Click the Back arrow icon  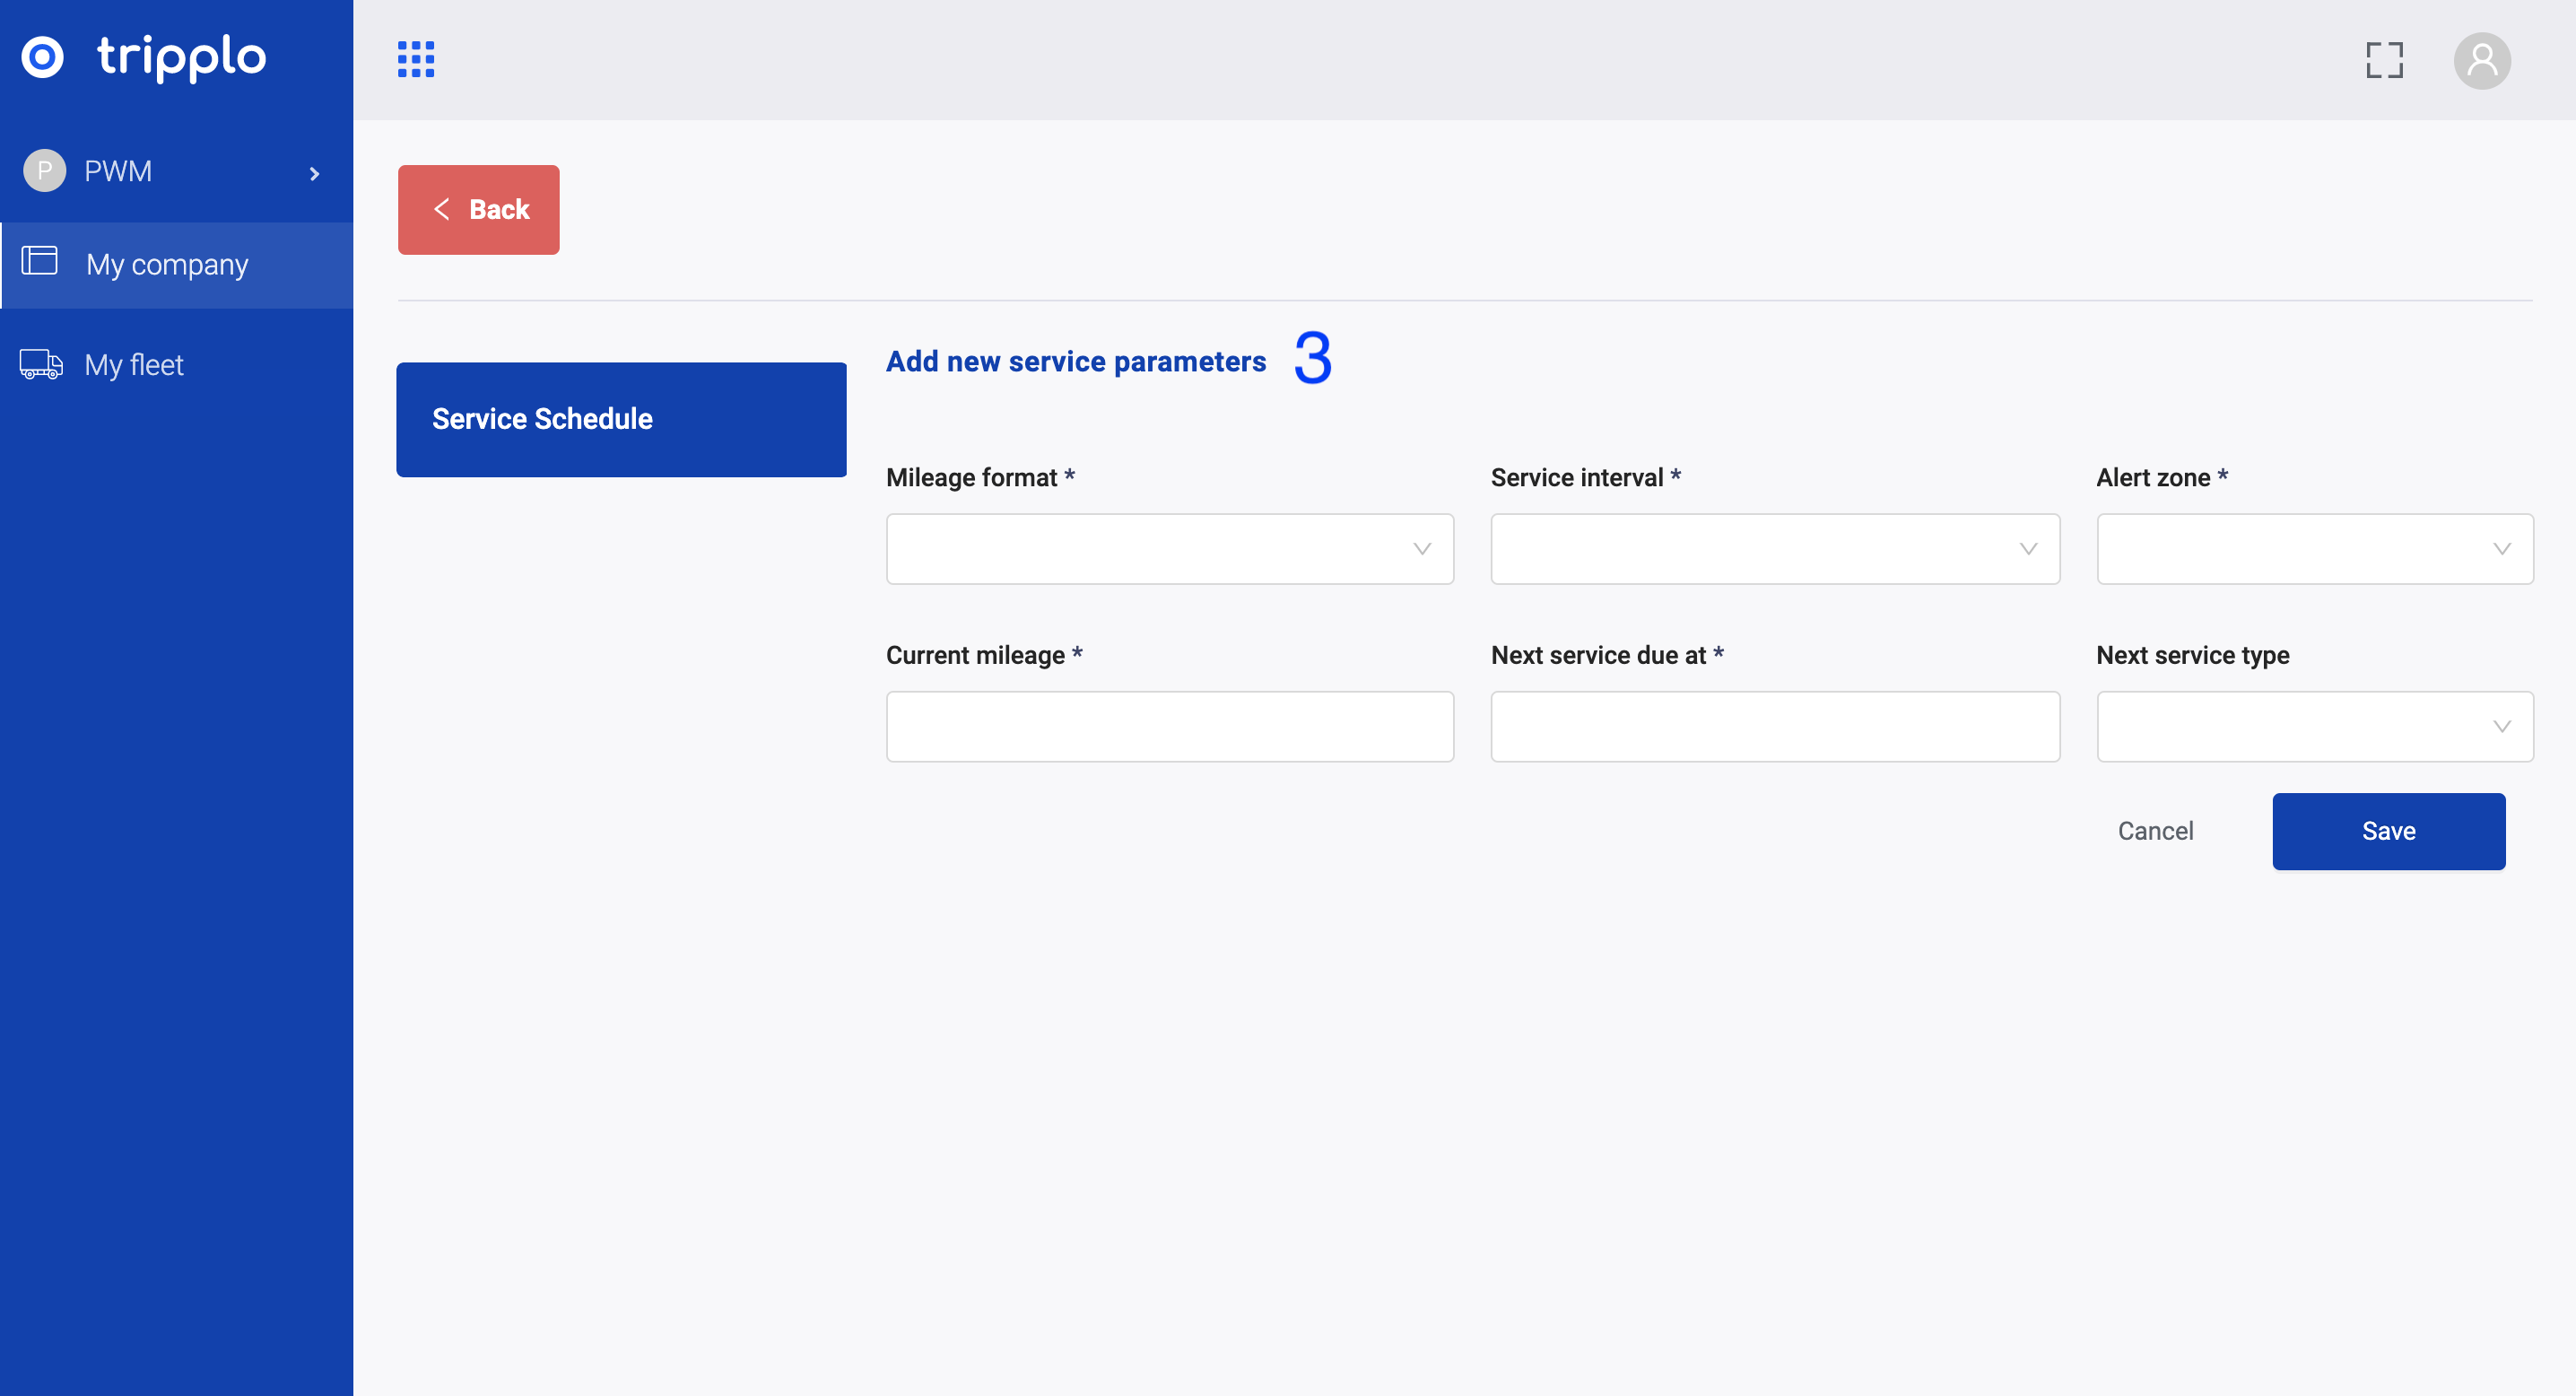[441, 209]
